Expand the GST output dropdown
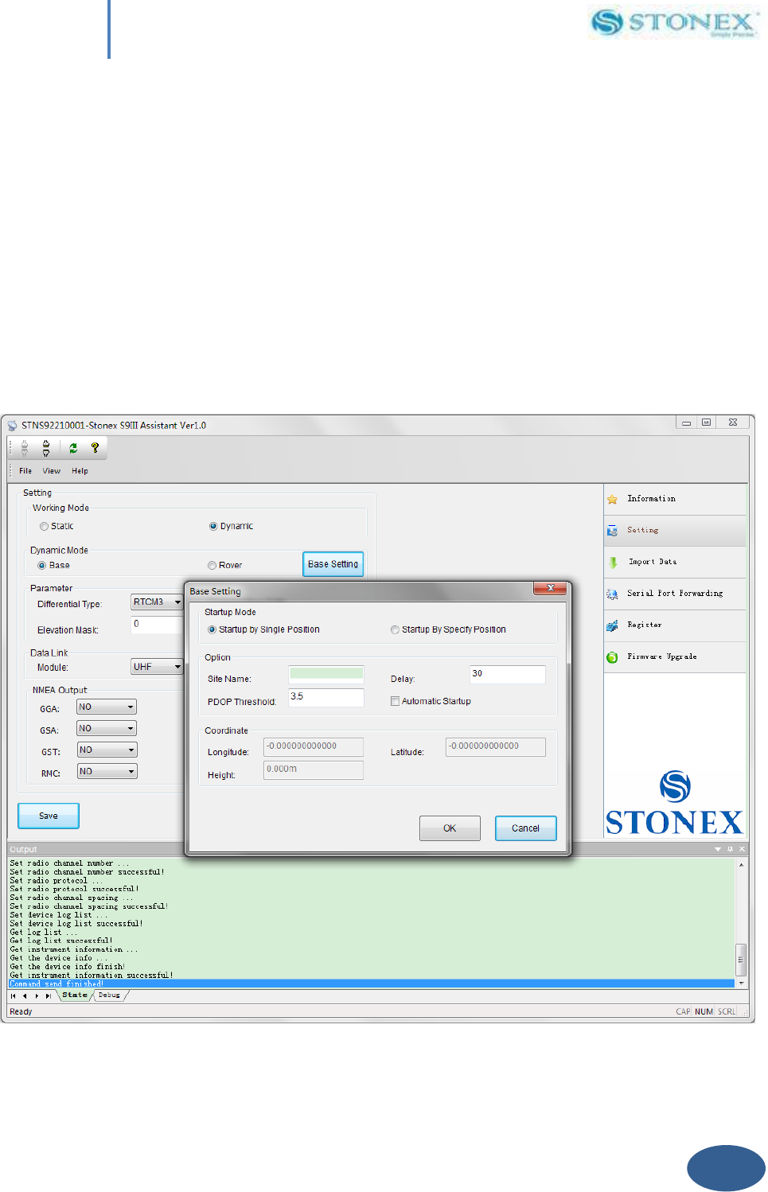Image resolution: width=768 pixels, height=1192 pixels. [x=107, y=750]
